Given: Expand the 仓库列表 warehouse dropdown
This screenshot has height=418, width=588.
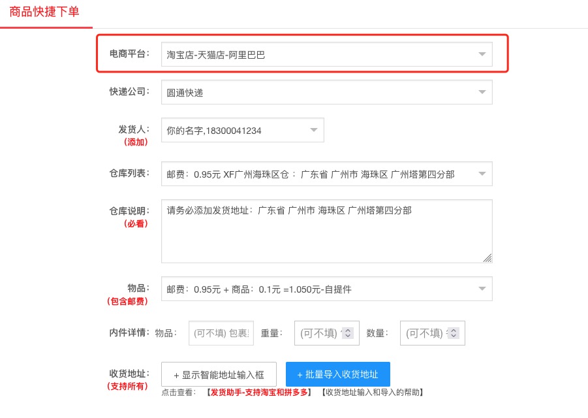Looking at the screenshot, I should (482, 174).
